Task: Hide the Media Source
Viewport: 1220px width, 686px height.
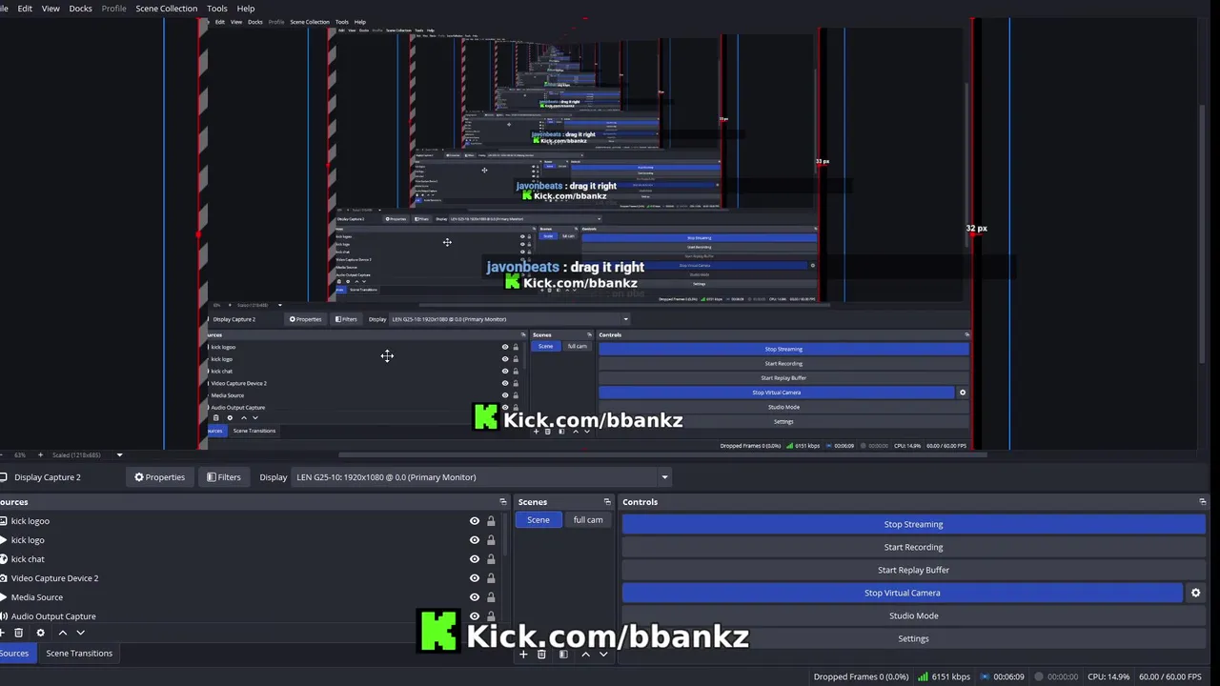Action: [475, 597]
